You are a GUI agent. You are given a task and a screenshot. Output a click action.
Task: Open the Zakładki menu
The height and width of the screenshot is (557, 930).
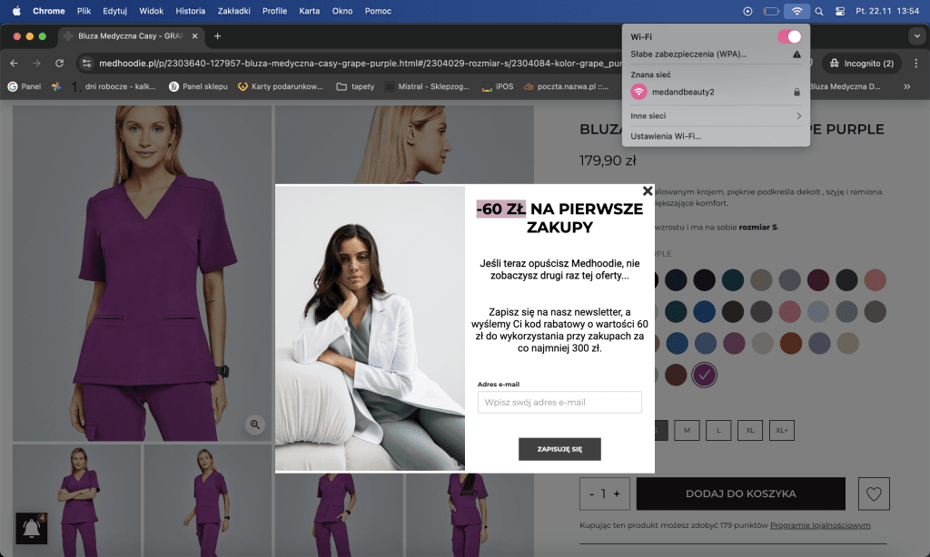[x=234, y=11]
